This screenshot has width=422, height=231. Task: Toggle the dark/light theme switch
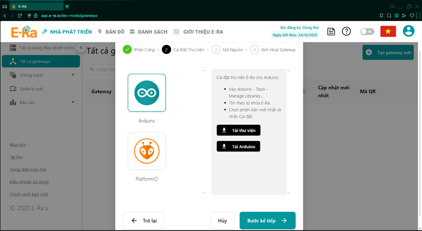point(367,32)
